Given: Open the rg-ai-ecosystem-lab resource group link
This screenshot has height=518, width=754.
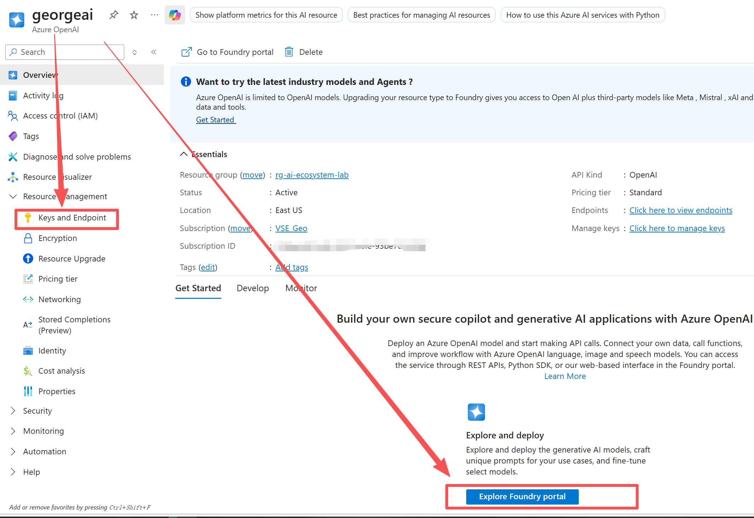Looking at the screenshot, I should tap(312, 175).
